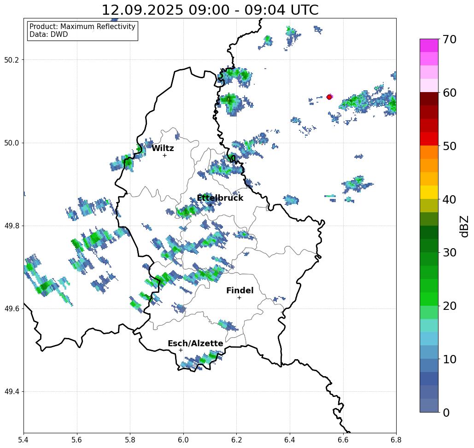
Task: Select the Ettelbruck city label
Action: (x=220, y=198)
